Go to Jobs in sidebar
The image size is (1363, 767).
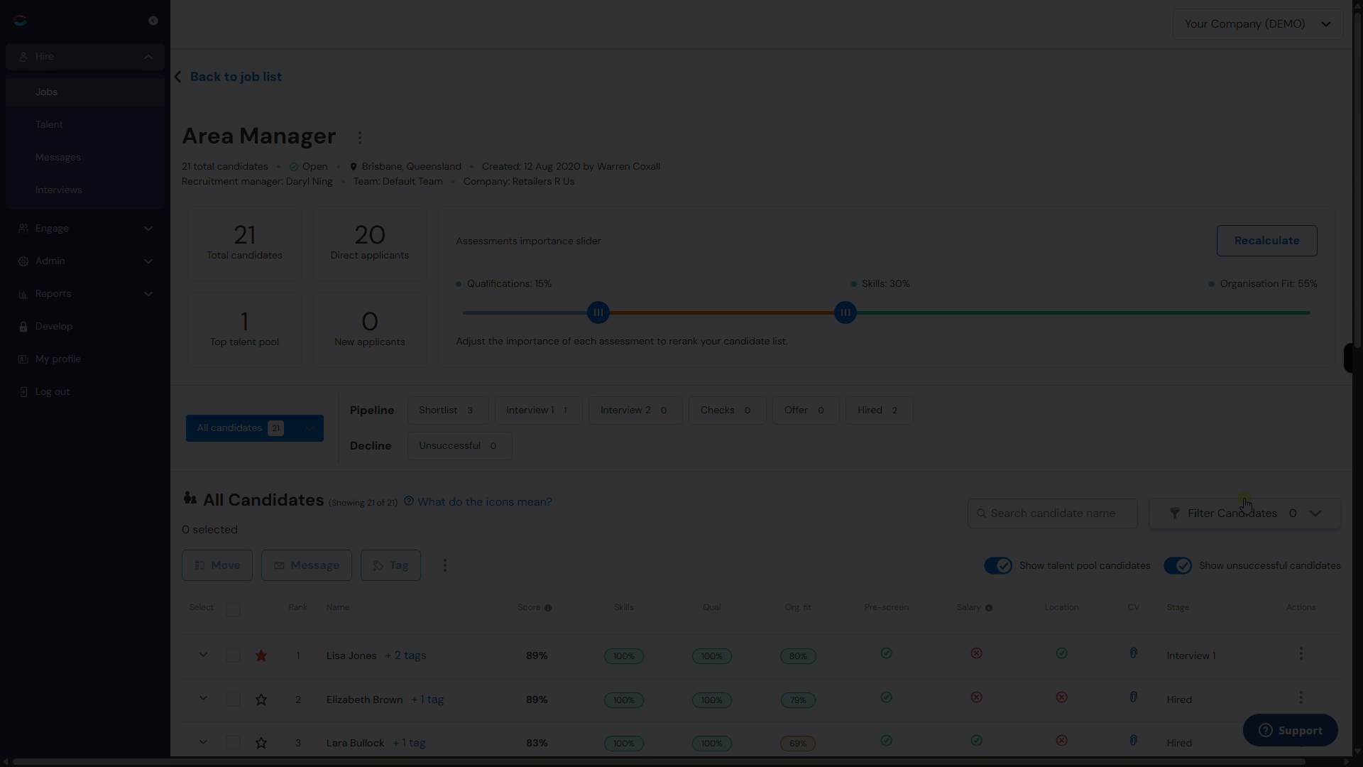pyautogui.click(x=85, y=92)
